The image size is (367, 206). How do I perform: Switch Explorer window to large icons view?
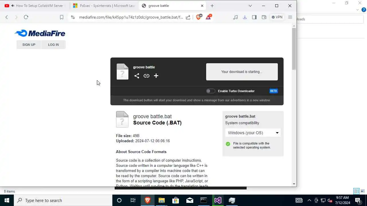click(363, 191)
